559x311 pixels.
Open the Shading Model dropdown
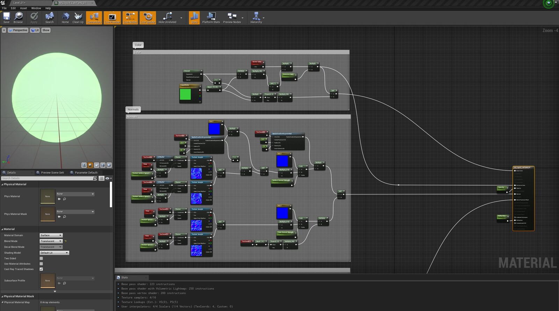click(54, 253)
